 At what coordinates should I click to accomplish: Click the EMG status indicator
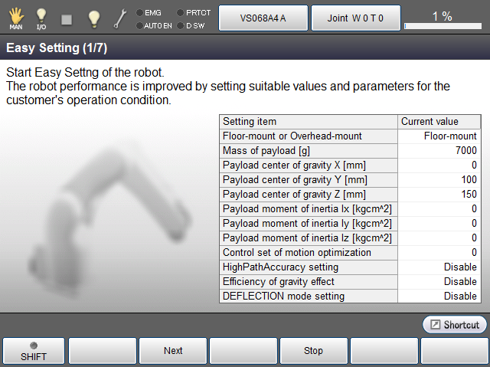tap(150, 12)
